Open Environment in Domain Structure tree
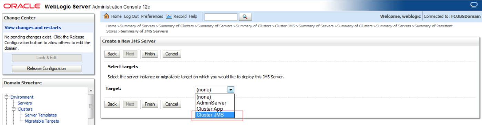Screen dimensions: 482x125 point(22,97)
